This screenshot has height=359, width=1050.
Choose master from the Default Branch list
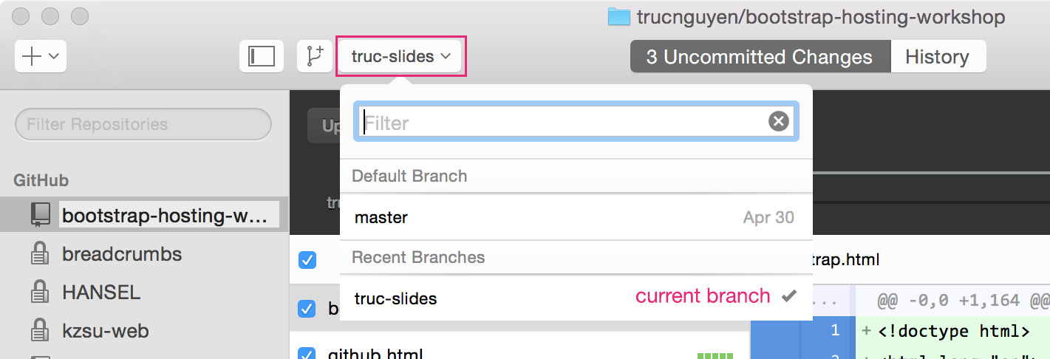click(576, 217)
